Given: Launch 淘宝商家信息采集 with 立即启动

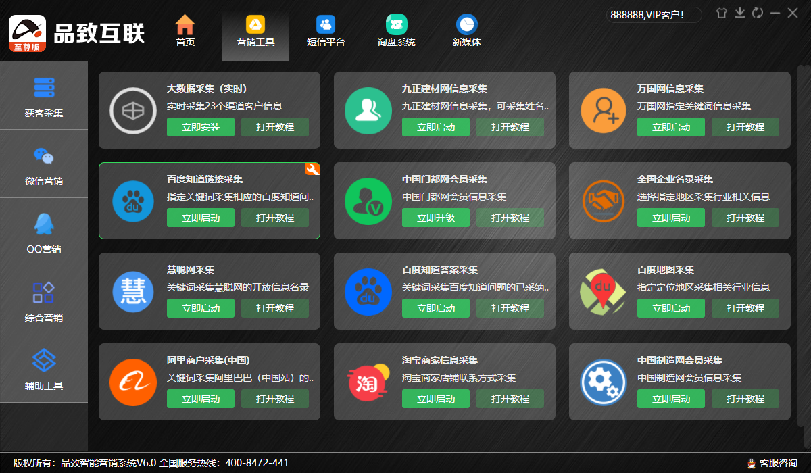Looking at the screenshot, I should click(x=436, y=399).
